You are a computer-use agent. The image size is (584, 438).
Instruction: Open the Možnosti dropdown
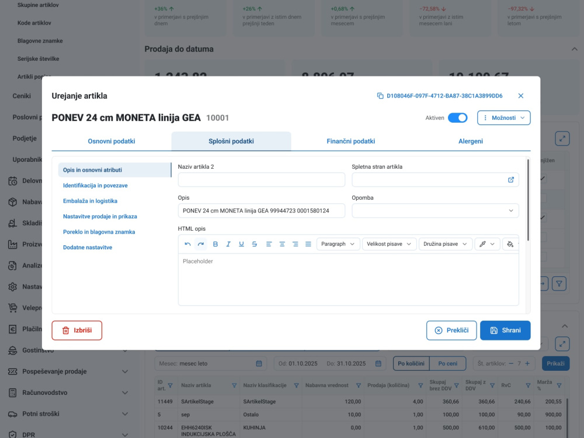point(503,118)
